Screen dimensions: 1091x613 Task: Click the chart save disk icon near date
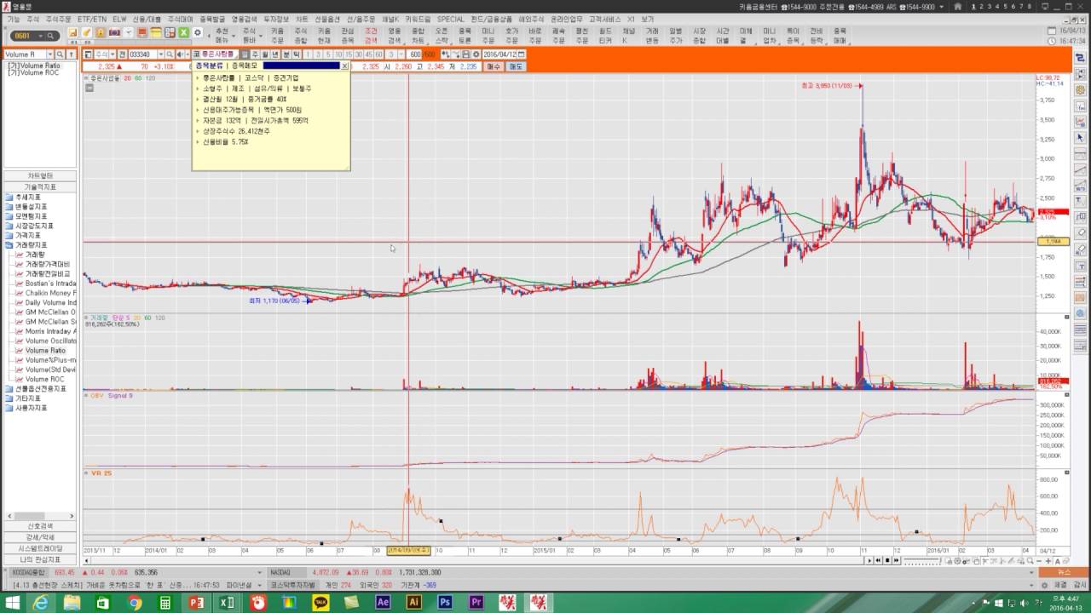(465, 54)
